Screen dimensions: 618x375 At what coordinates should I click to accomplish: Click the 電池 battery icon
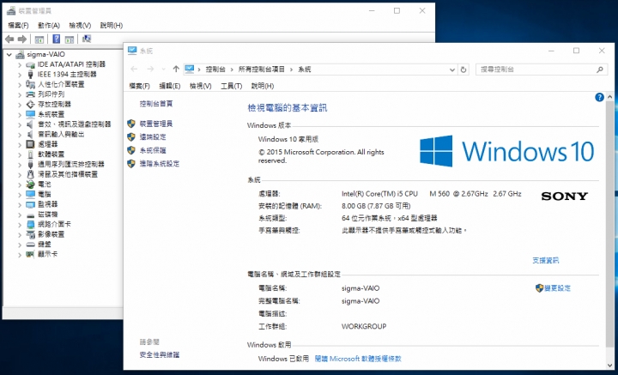coord(30,184)
